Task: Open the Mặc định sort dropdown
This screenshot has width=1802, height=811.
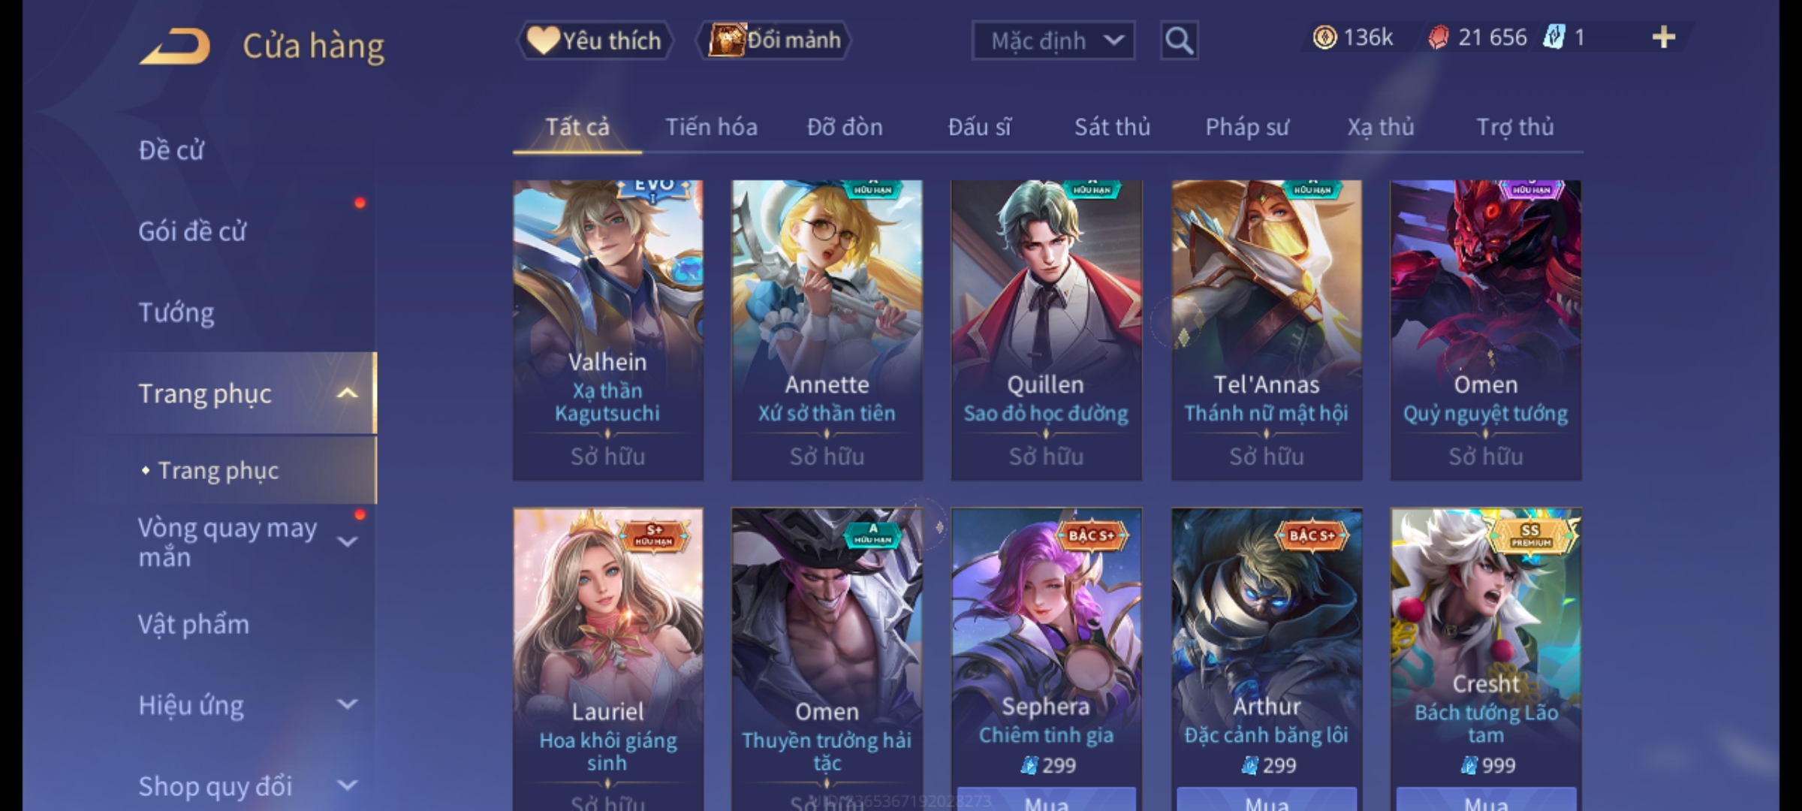Action: (x=1053, y=41)
